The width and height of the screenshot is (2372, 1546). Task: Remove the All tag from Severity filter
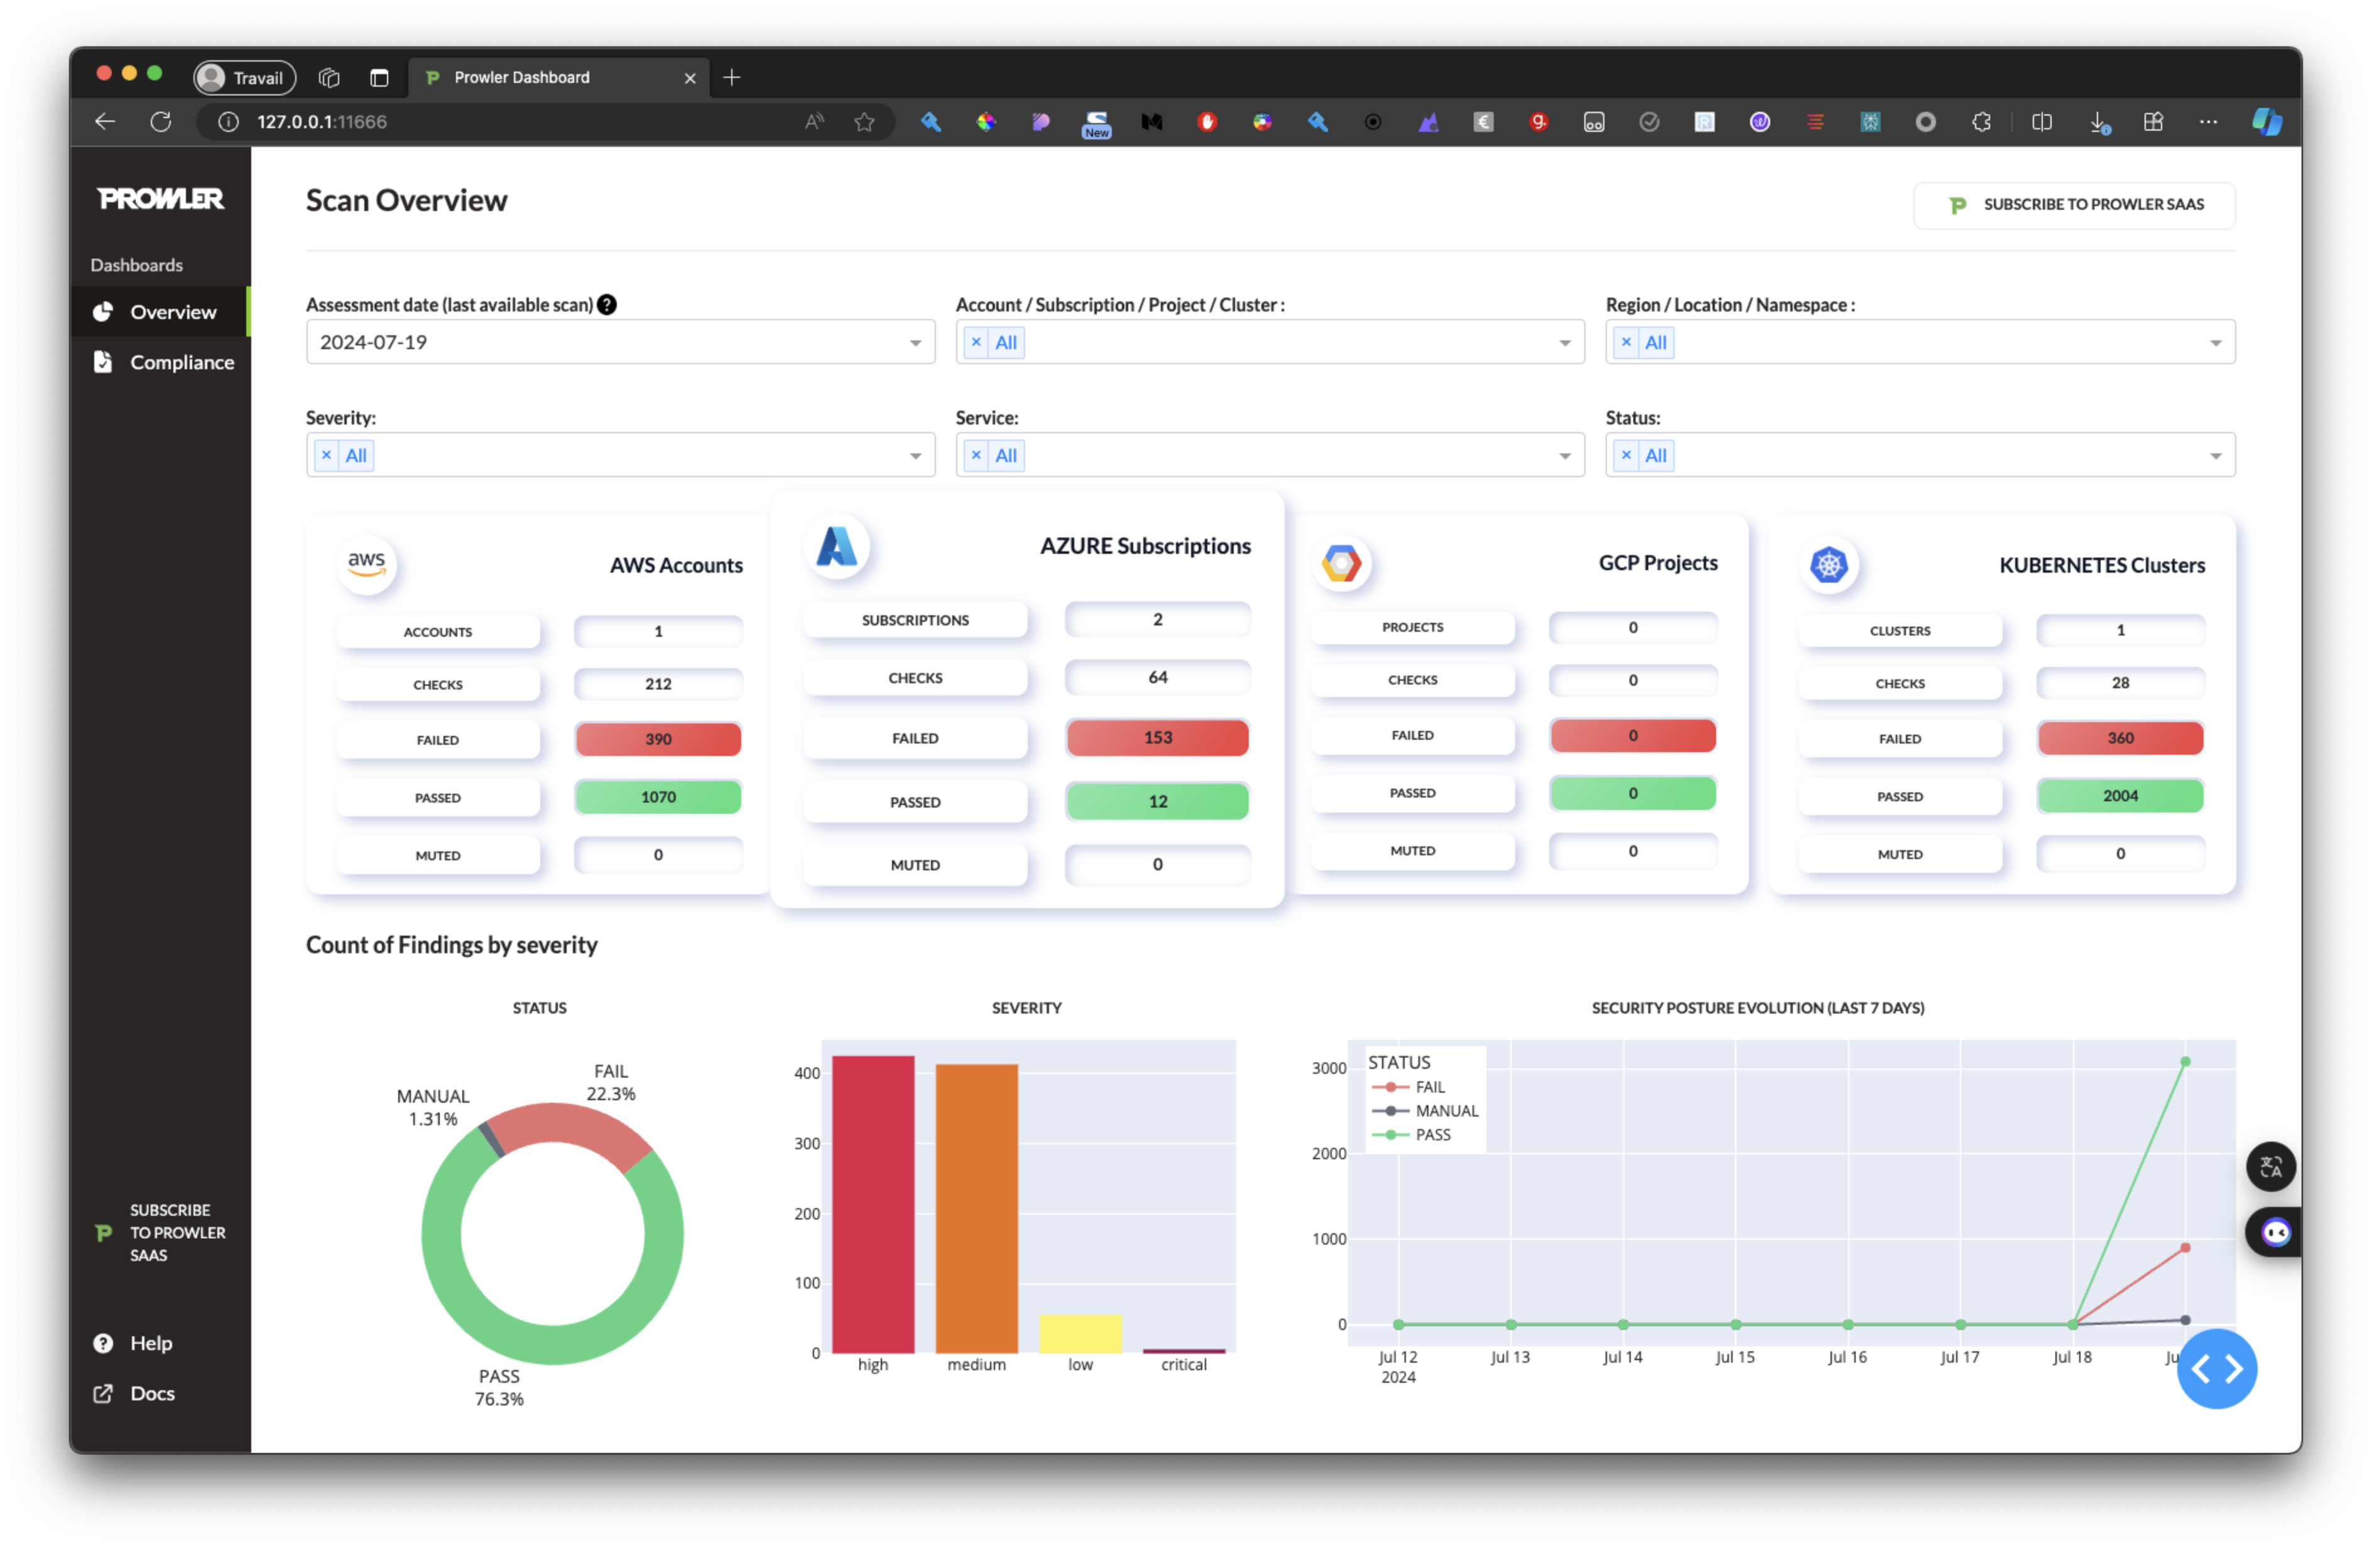[326, 455]
